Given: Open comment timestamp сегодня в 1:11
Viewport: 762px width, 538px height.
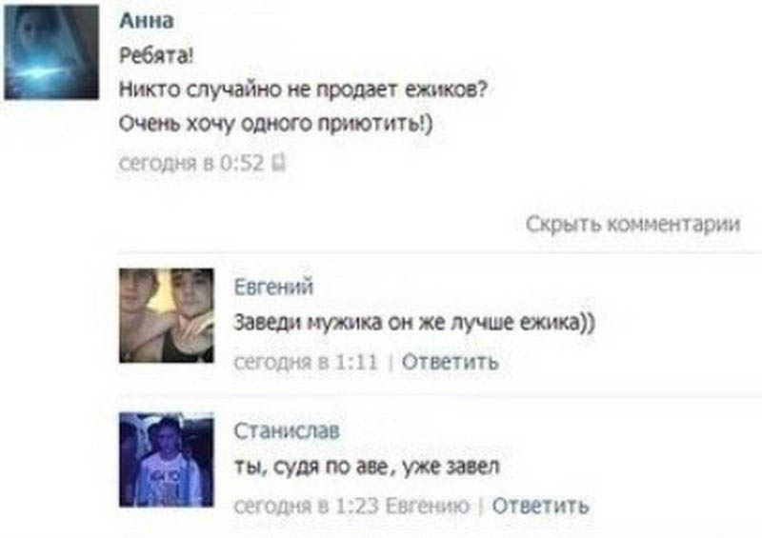Looking at the screenshot, I should (306, 362).
